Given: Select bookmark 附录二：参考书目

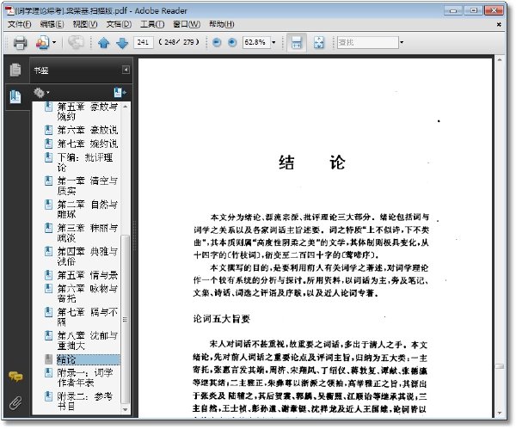Looking at the screenshot, I should click(85, 401).
